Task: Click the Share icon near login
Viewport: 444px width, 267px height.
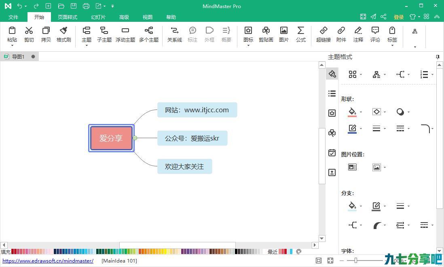Action: pos(383,17)
